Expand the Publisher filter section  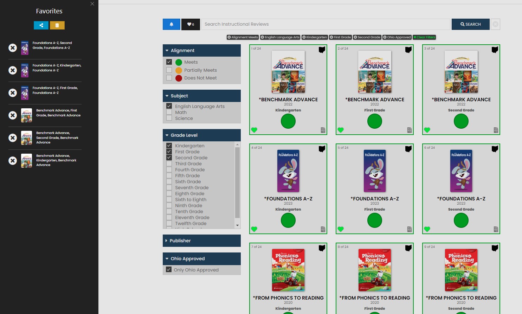[x=202, y=241]
